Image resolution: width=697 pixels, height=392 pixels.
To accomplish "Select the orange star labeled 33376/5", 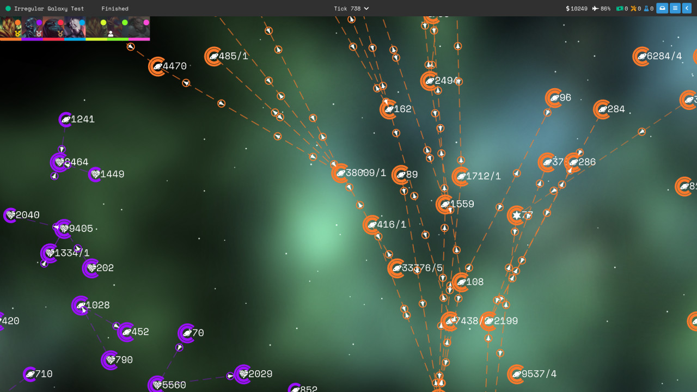I will click(396, 268).
